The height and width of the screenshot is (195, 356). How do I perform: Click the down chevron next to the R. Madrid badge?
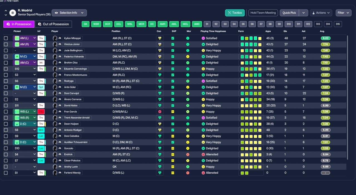(6, 15)
